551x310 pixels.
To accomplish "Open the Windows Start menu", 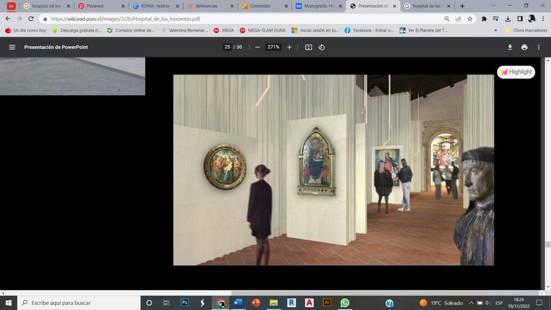I will coord(9,303).
